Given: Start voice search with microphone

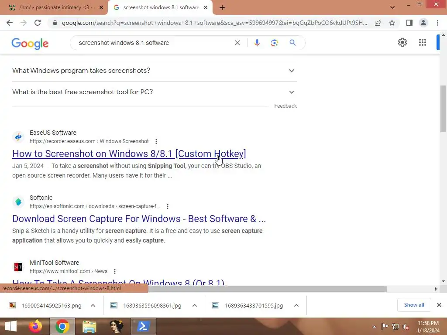Looking at the screenshot, I should click(257, 43).
